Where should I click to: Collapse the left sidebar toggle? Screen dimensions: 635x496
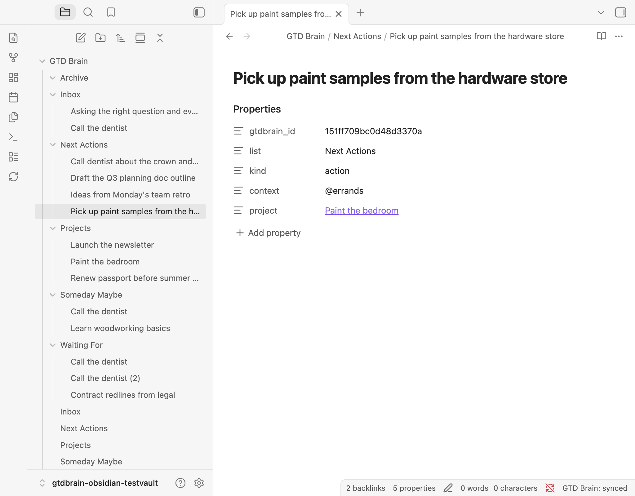199,12
